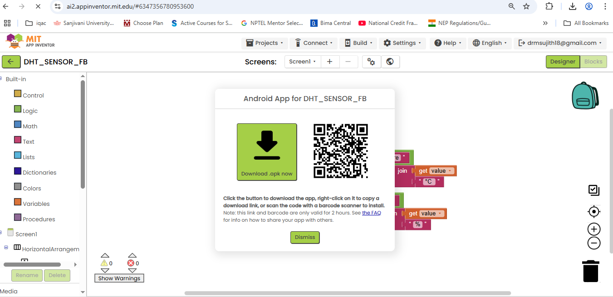
Task: Open the Build menu
Action: [358, 43]
